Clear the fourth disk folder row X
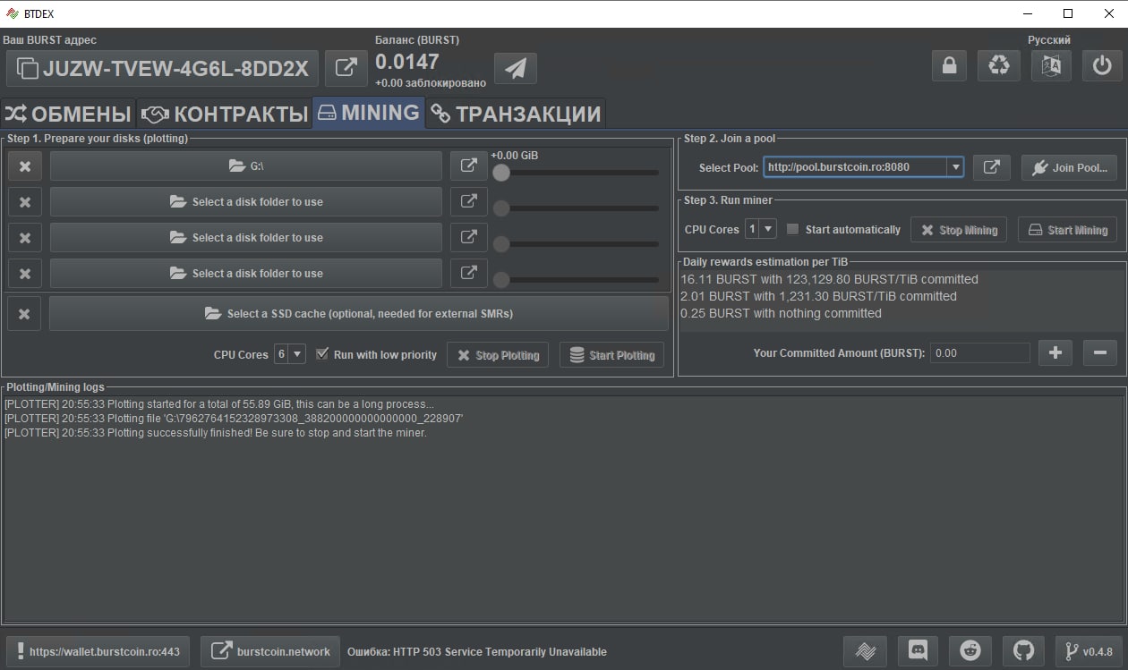The image size is (1128, 670). pyautogui.click(x=25, y=274)
